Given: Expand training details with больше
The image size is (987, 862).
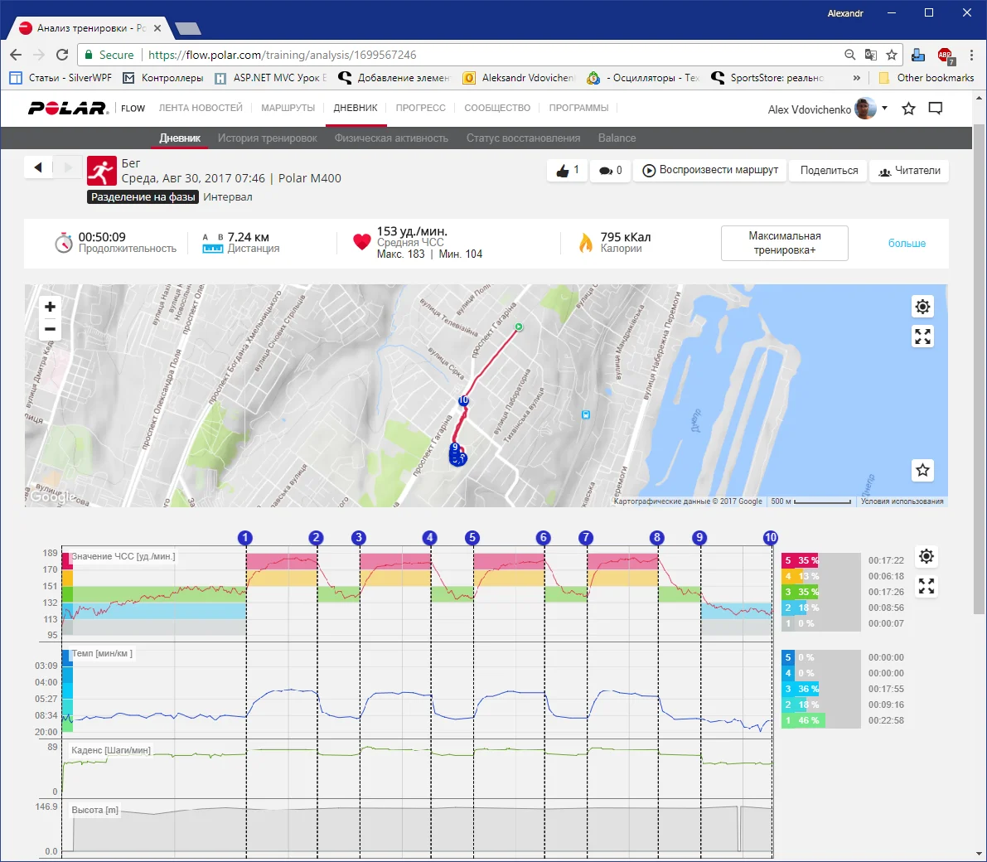Looking at the screenshot, I should [x=907, y=243].
